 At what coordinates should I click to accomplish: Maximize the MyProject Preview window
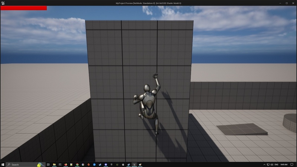(x=286, y=3)
